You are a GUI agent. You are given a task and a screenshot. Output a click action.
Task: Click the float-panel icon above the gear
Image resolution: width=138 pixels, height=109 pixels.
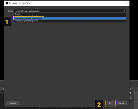(x=130, y=89)
